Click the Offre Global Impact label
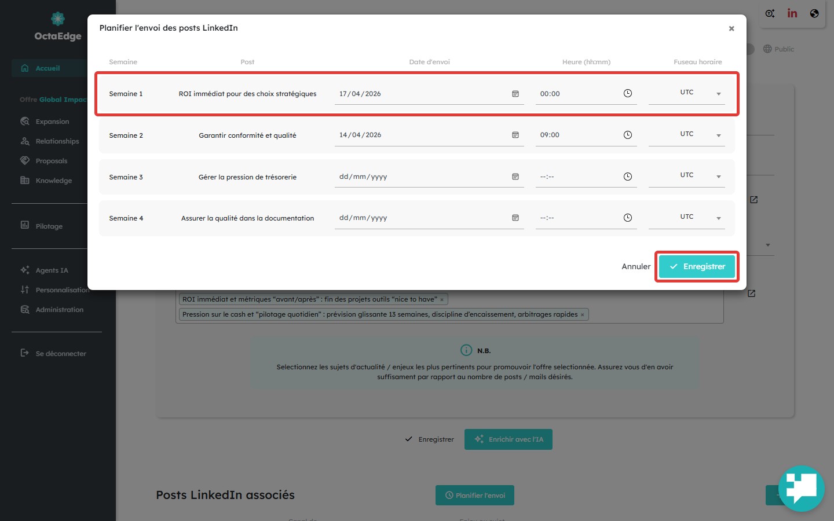Viewport: 834px width, 521px height. (x=53, y=100)
